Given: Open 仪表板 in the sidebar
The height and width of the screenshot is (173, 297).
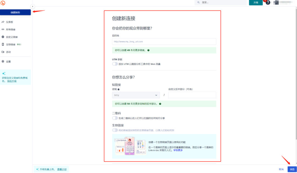Looking at the screenshot, I should pos(10,22).
